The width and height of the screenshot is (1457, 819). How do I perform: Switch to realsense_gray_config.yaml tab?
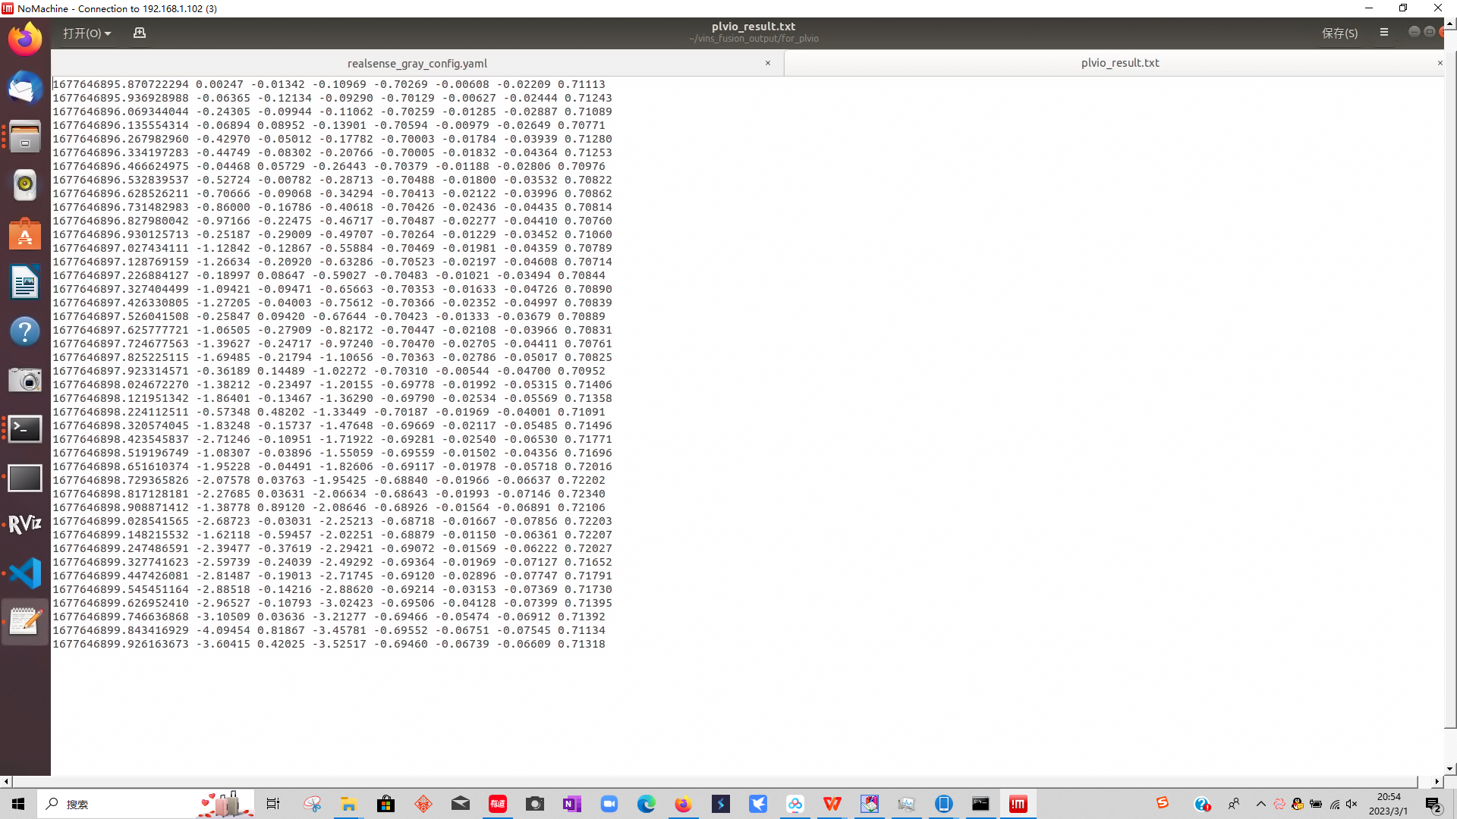[x=417, y=64]
